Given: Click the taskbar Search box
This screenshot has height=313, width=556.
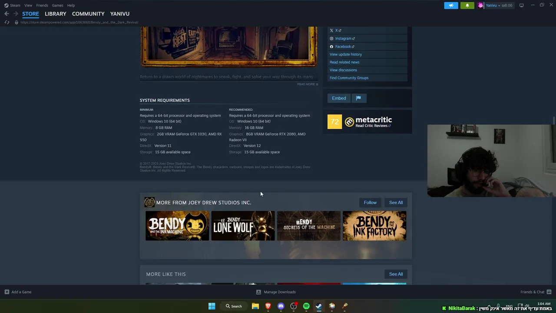Looking at the screenshot, I should [234, 306].
